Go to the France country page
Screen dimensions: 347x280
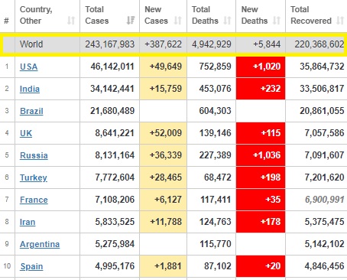click(34, 200)
